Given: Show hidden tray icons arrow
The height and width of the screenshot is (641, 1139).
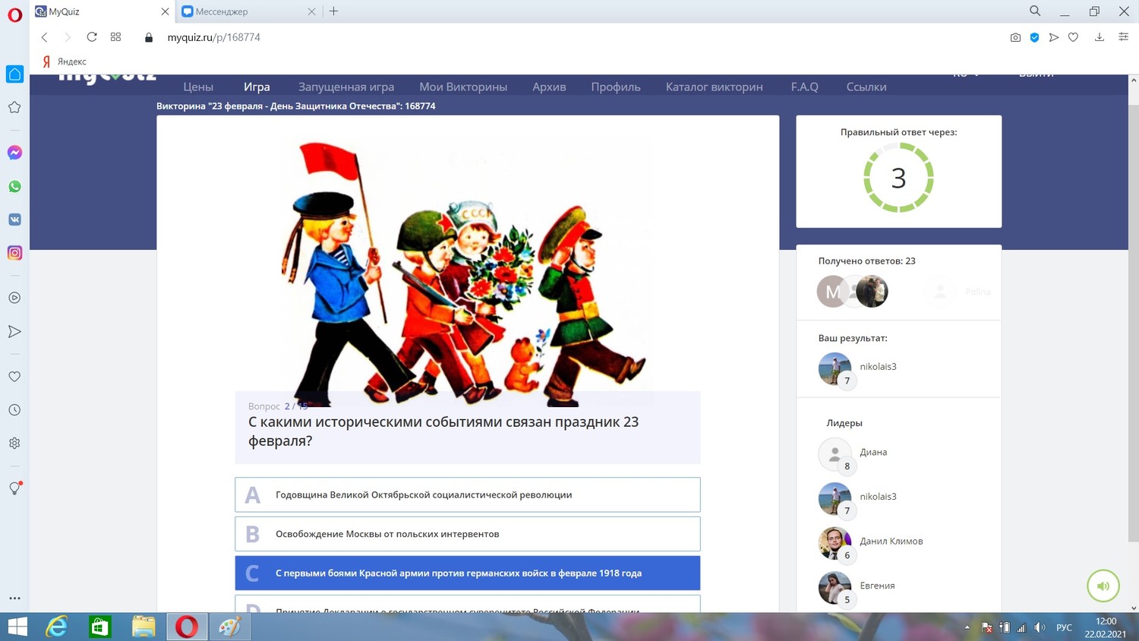Looking at the screenshot, I should pyautogui.click(x=967, y=627).
